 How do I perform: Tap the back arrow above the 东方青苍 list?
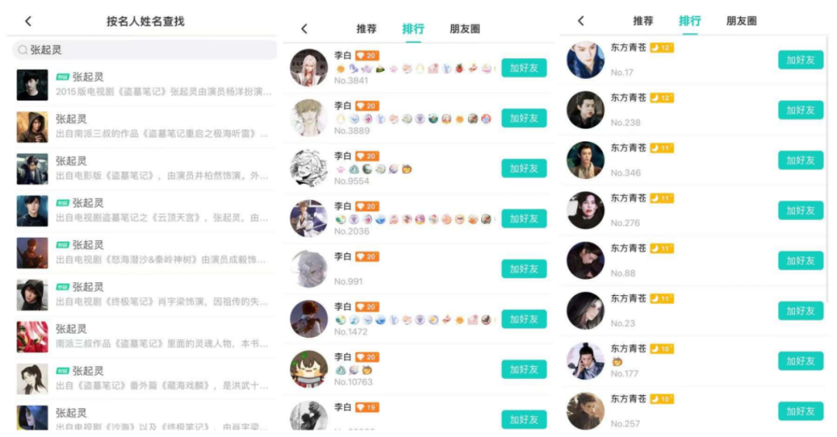580,21
